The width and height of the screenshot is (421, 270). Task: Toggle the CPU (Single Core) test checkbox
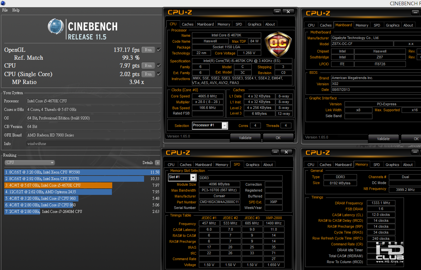(159, 74)
